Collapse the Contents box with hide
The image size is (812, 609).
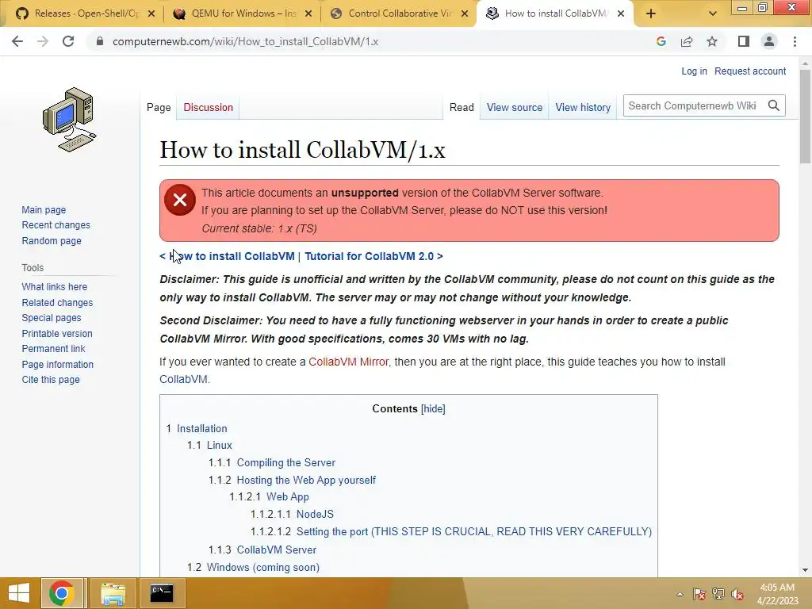[433, 408]
